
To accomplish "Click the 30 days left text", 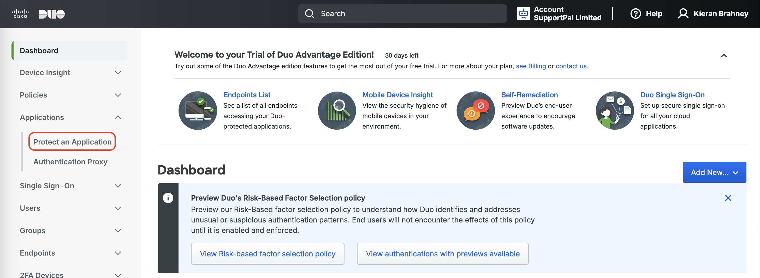I will 402,56.
